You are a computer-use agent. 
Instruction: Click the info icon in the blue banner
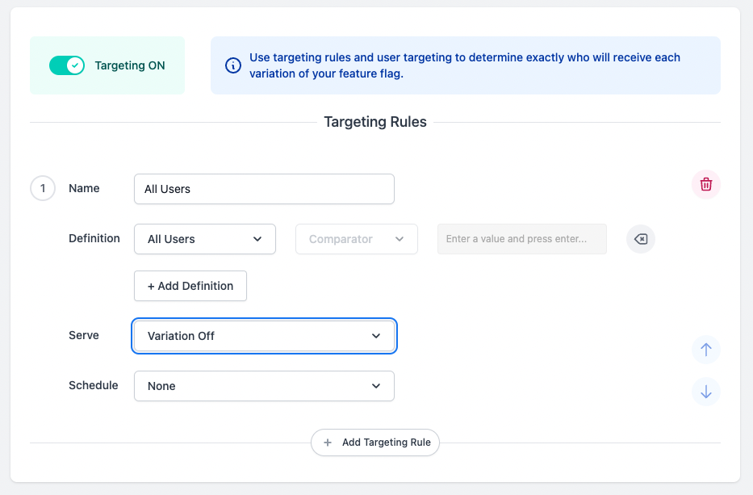coord(233,65)
